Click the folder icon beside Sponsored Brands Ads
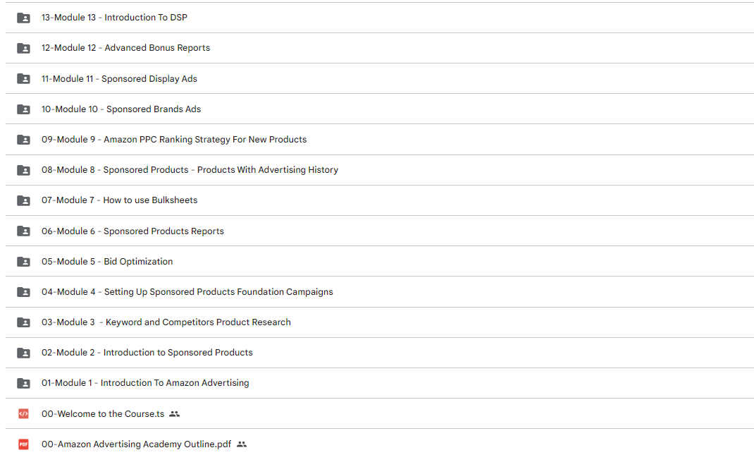754x455 pixels. pyautogui.click(x=23, y=109)
